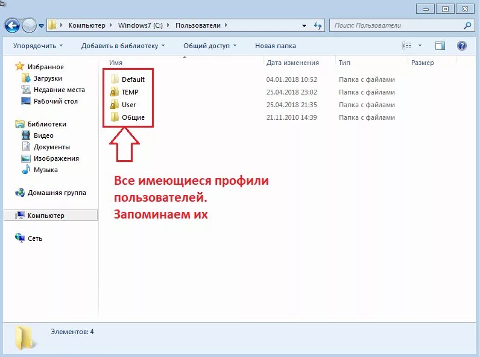This screenshot has width=480, height=357.
Task: Sort by the Дата изменения column header
Action: coord(292,63)
